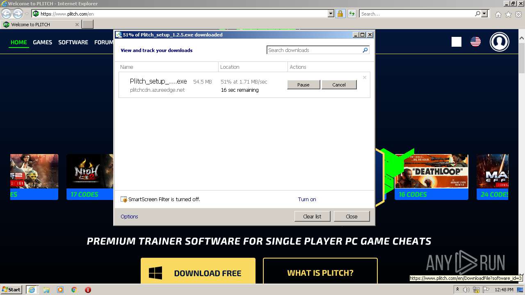Viewport: 525px width, 295px height.
Task: Click the browser search magnifier icon
Action: click(x=477, y=14)
